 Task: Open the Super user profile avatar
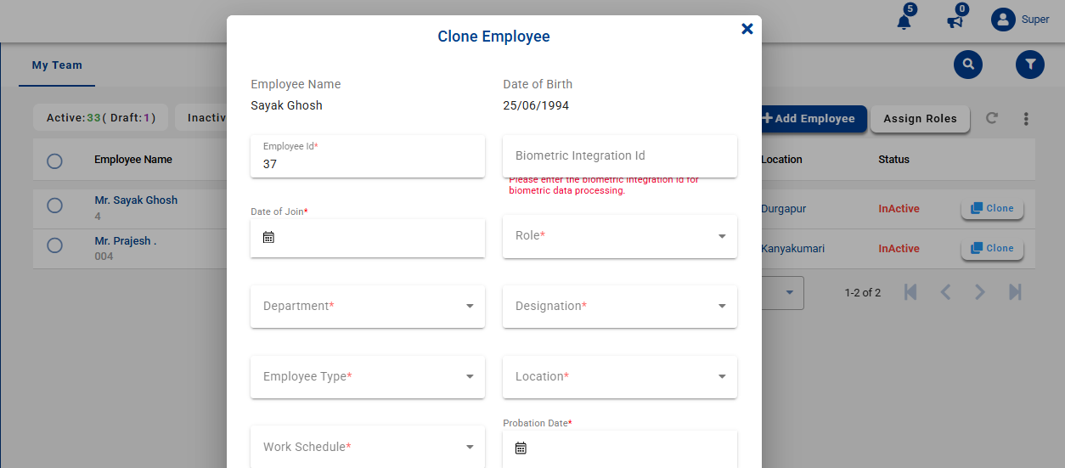tap(1003, 20)
